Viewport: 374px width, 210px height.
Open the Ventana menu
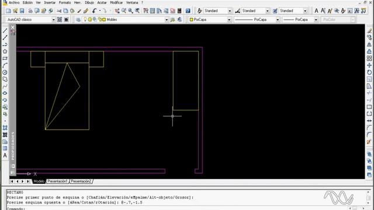coord(132,2)
